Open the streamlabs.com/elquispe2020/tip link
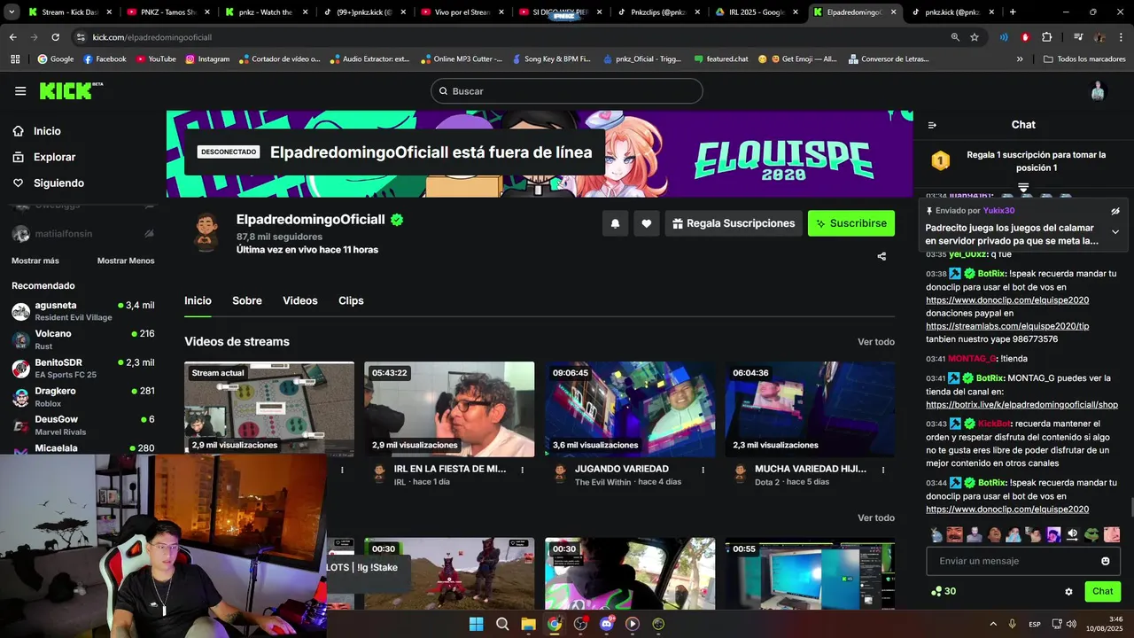1134x638 pixels. pyautogui.click(x=1007, y=326)
